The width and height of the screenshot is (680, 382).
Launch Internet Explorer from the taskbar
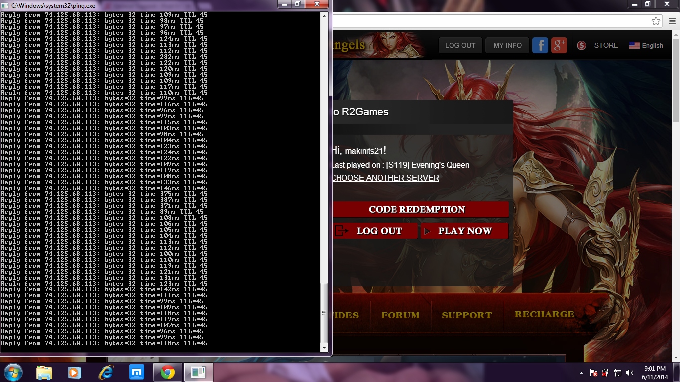106,372
